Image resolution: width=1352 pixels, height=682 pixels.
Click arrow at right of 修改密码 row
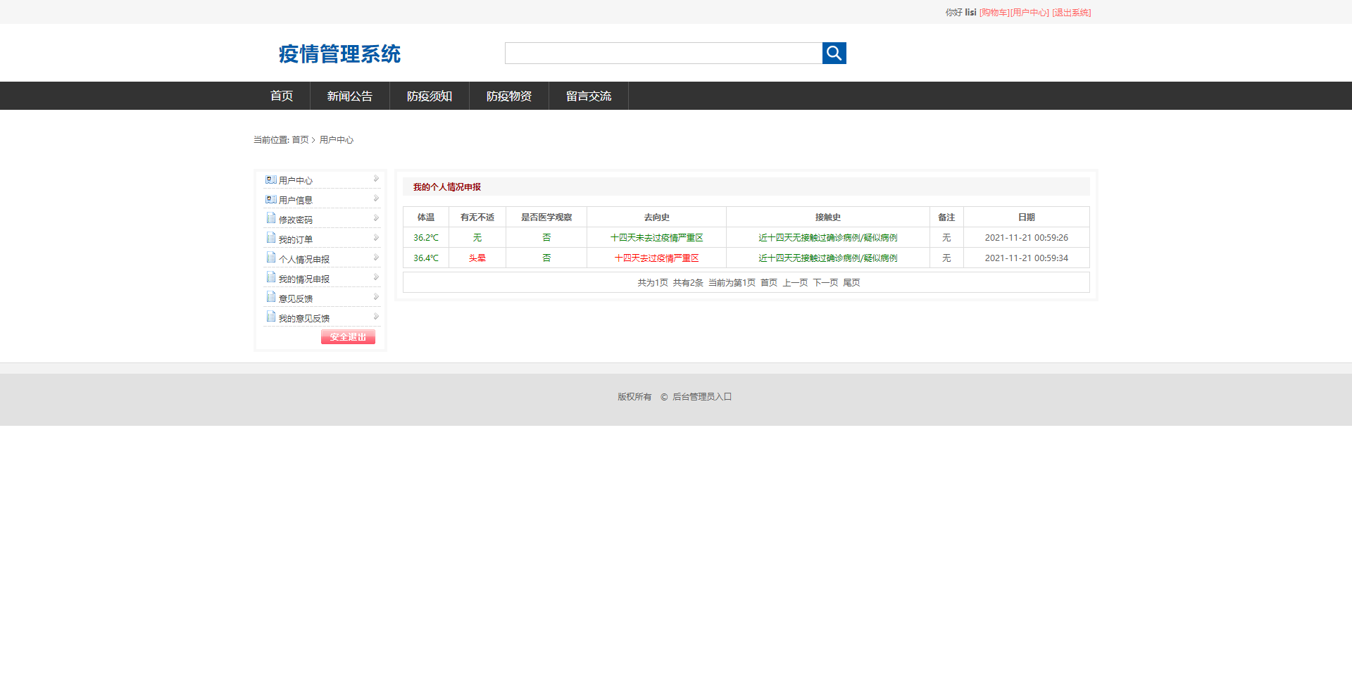[x=376, y=218]
